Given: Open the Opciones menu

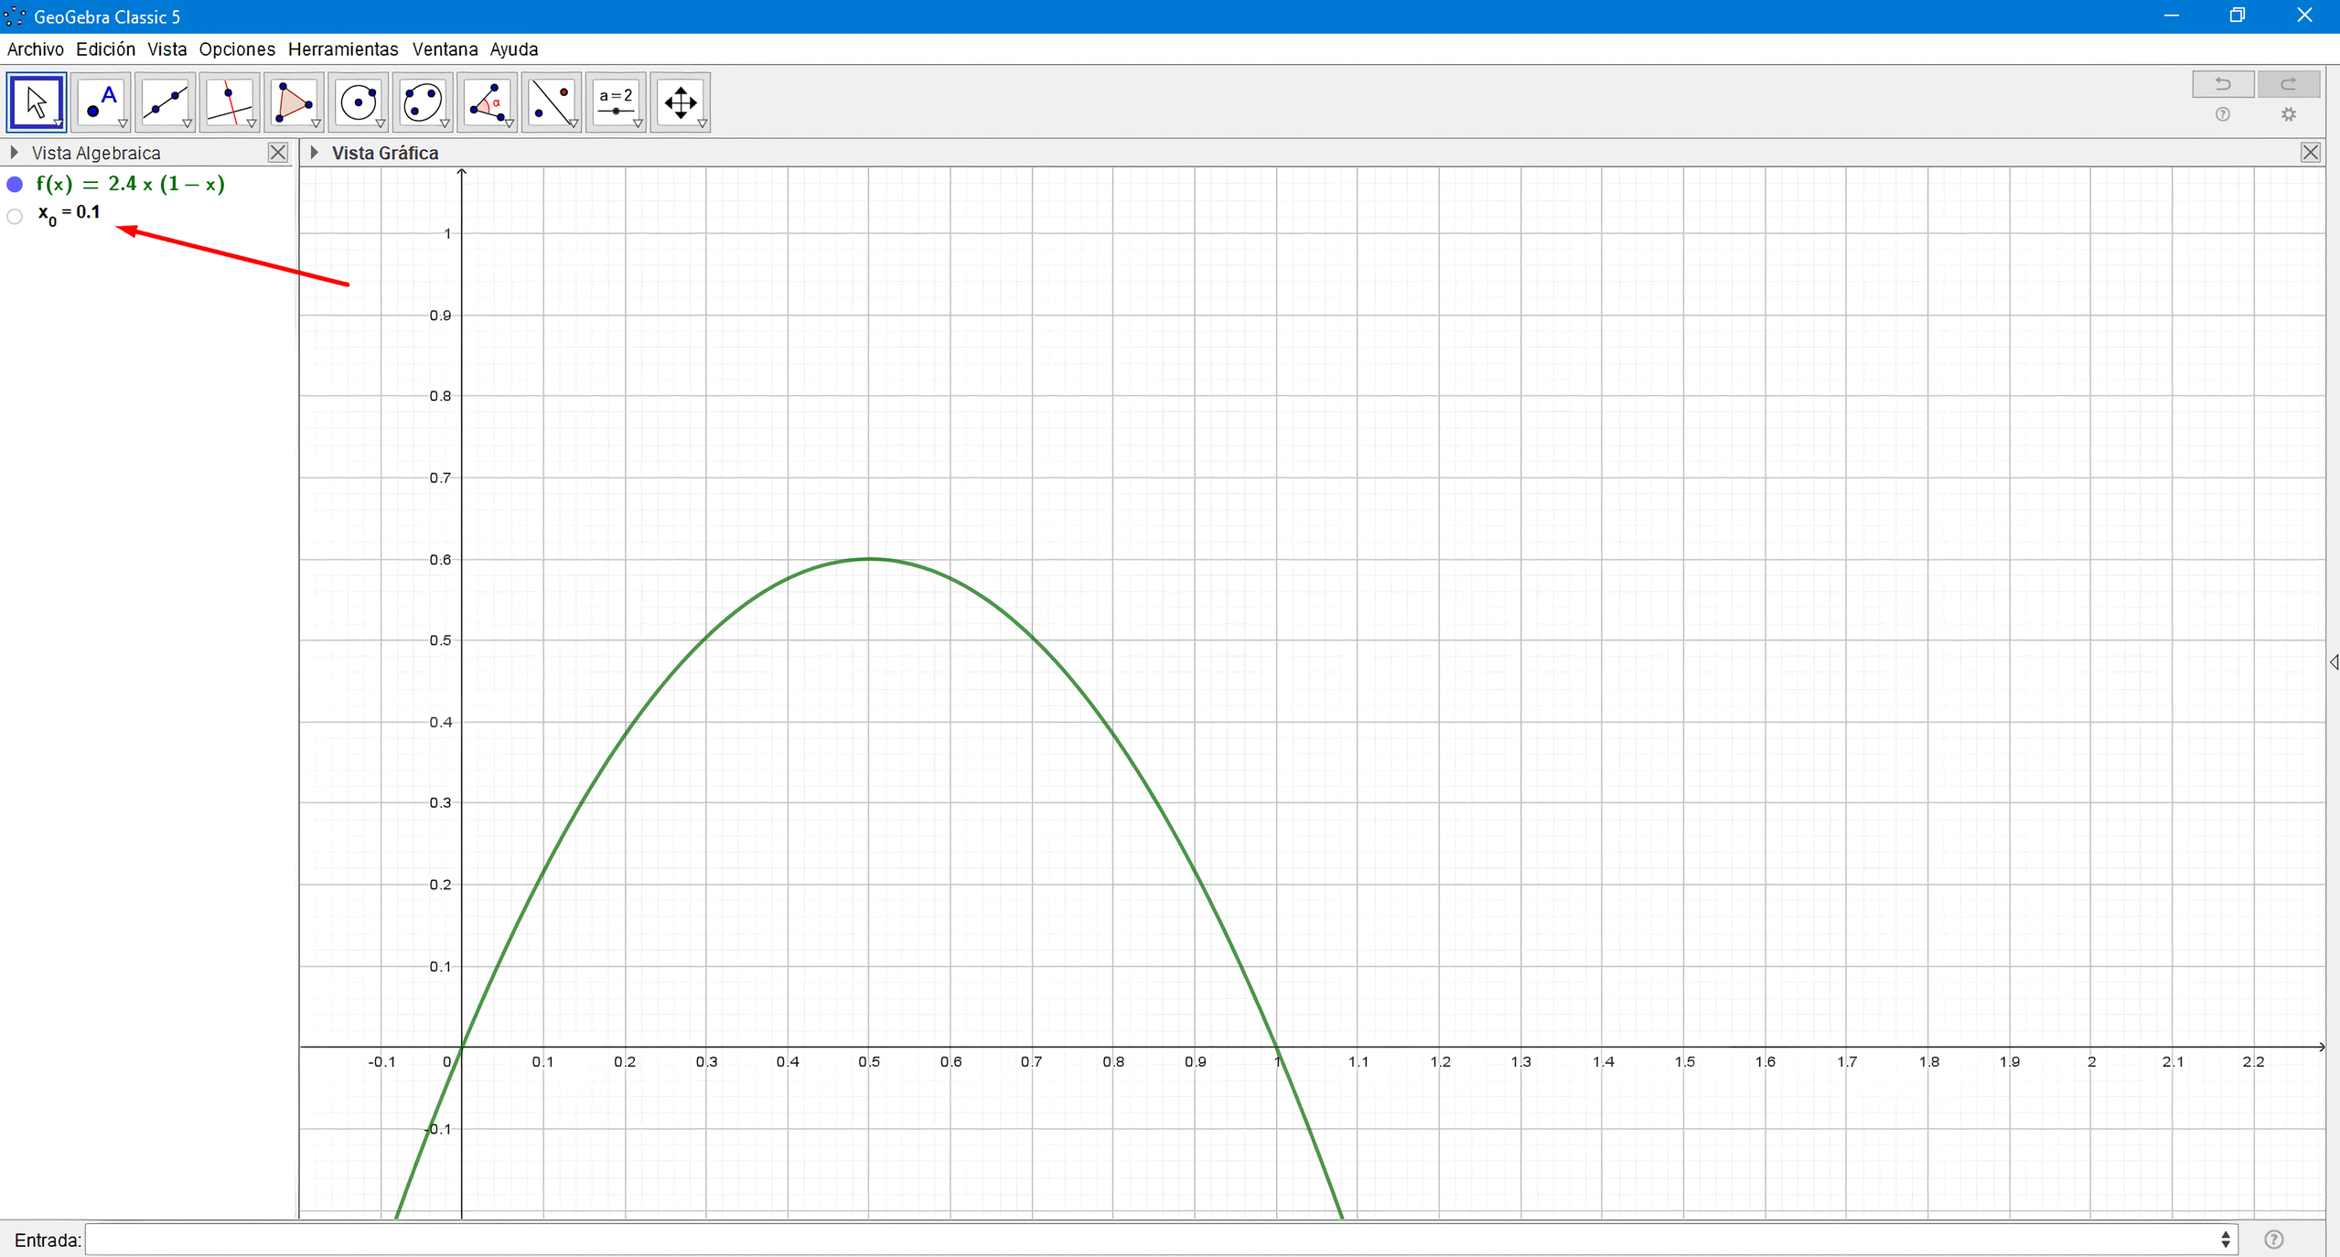Looking at the screenshot, I should [x=237, y=49].
